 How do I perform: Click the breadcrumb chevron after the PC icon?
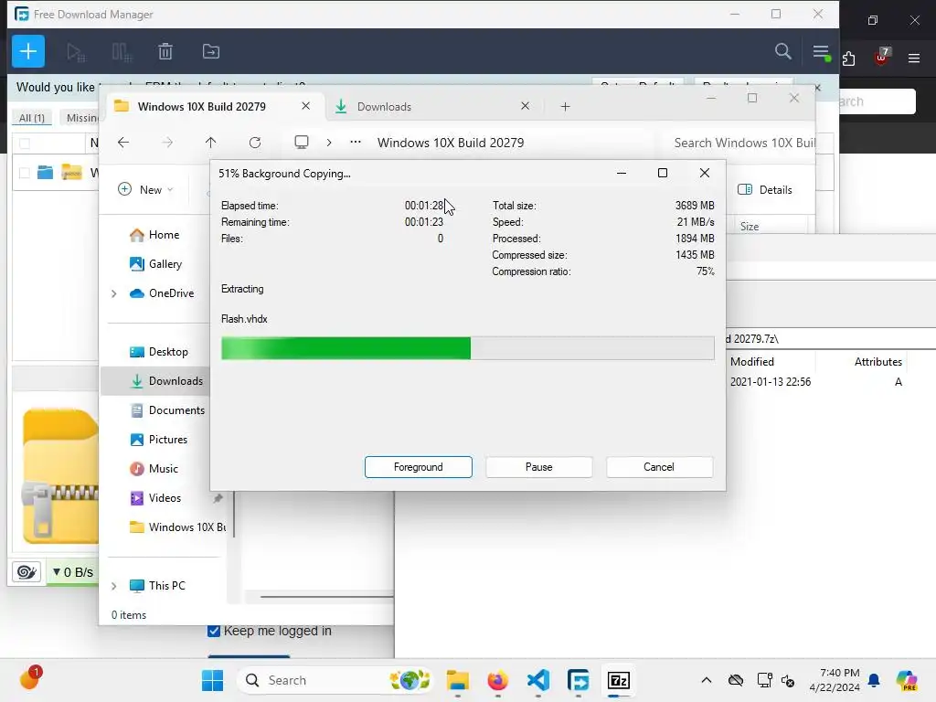[329, 143]
